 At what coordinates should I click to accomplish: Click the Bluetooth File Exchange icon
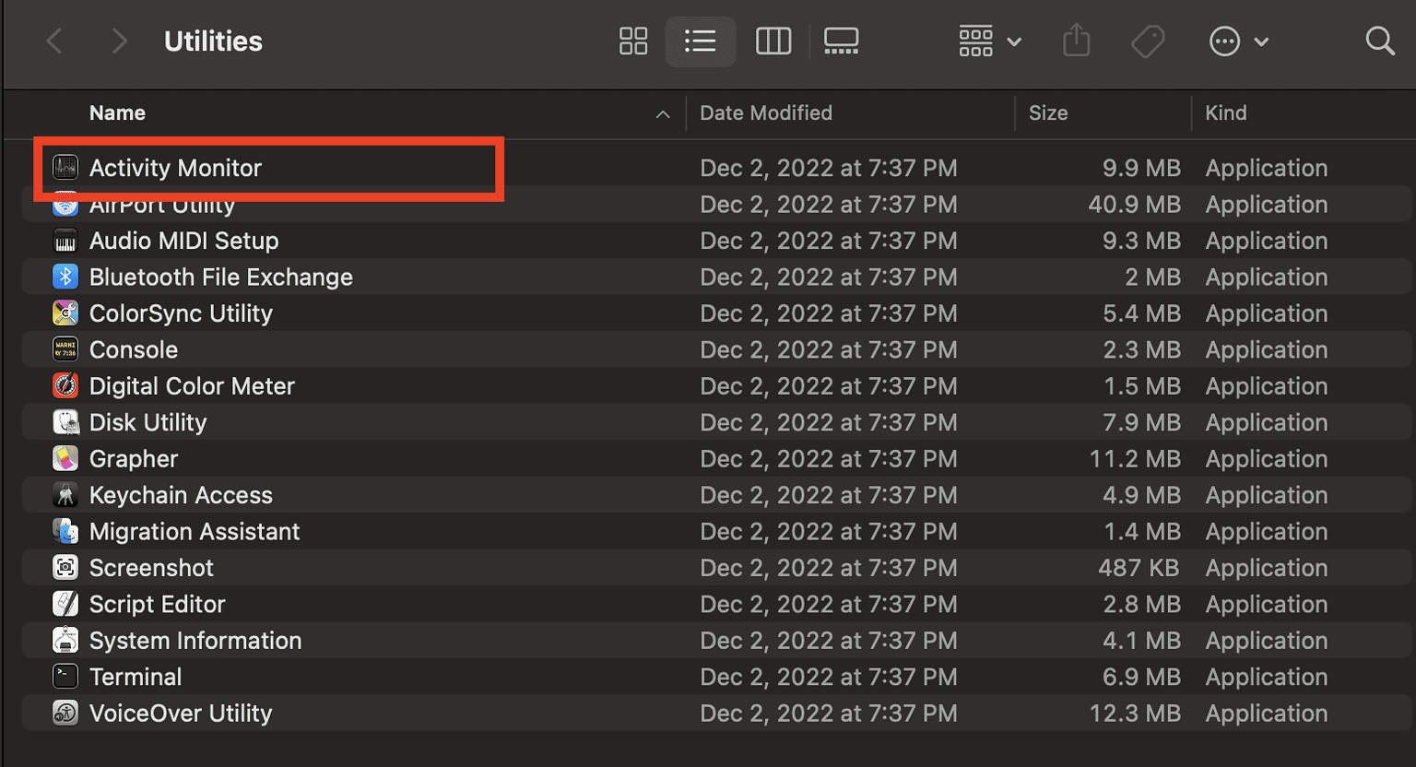point(65,277)
